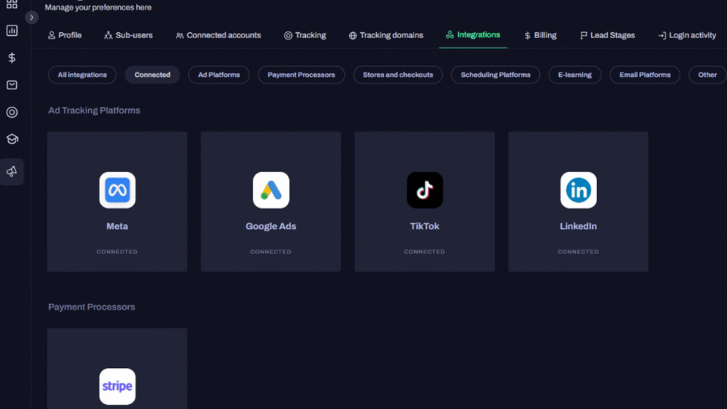This screenshot has width=727, height=409.
Task: Click CONNECTED status under TikTok
Action: (x=425, y=252)
